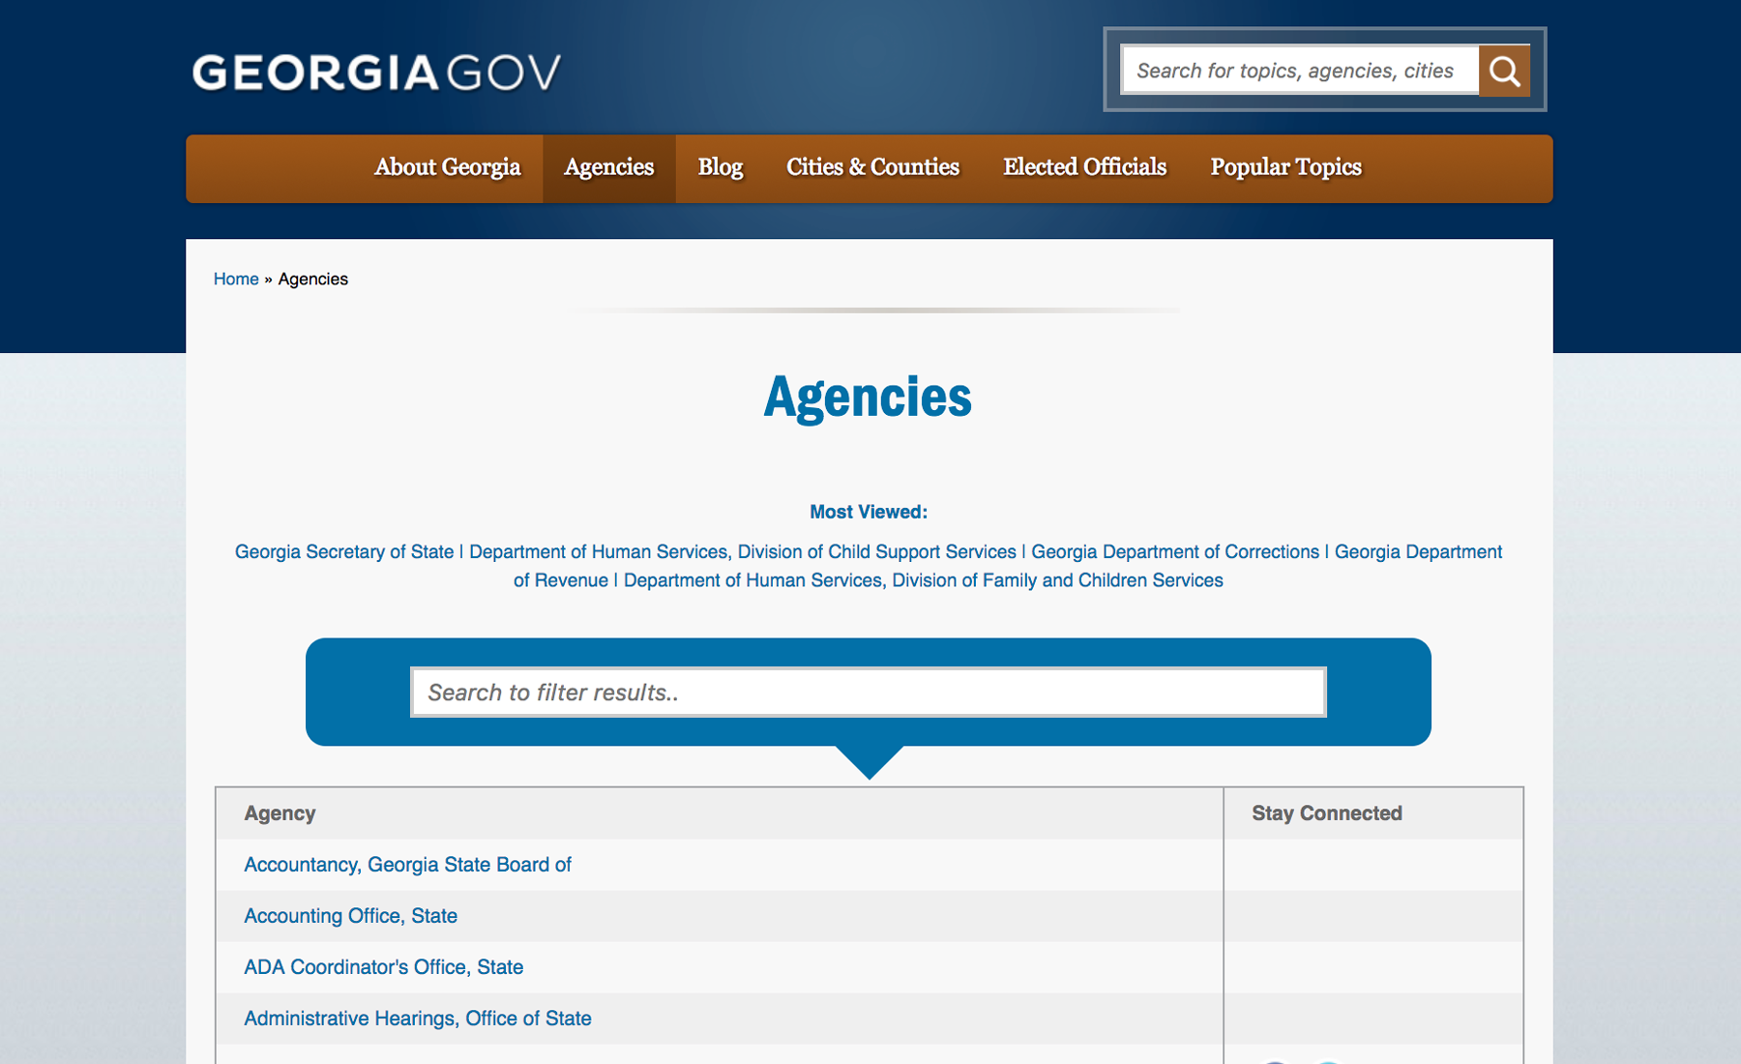The width and height of the screenshot is (1741, 1064).
Task: Open Accountancy, Georgia State Board of
Action: click(407, 864)
